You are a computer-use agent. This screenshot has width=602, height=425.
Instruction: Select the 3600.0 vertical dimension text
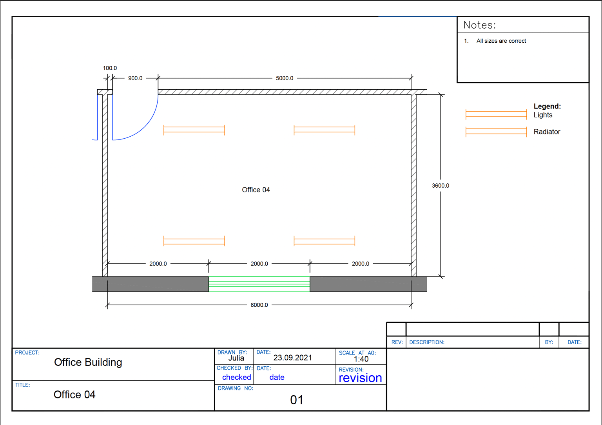(441, 186)
